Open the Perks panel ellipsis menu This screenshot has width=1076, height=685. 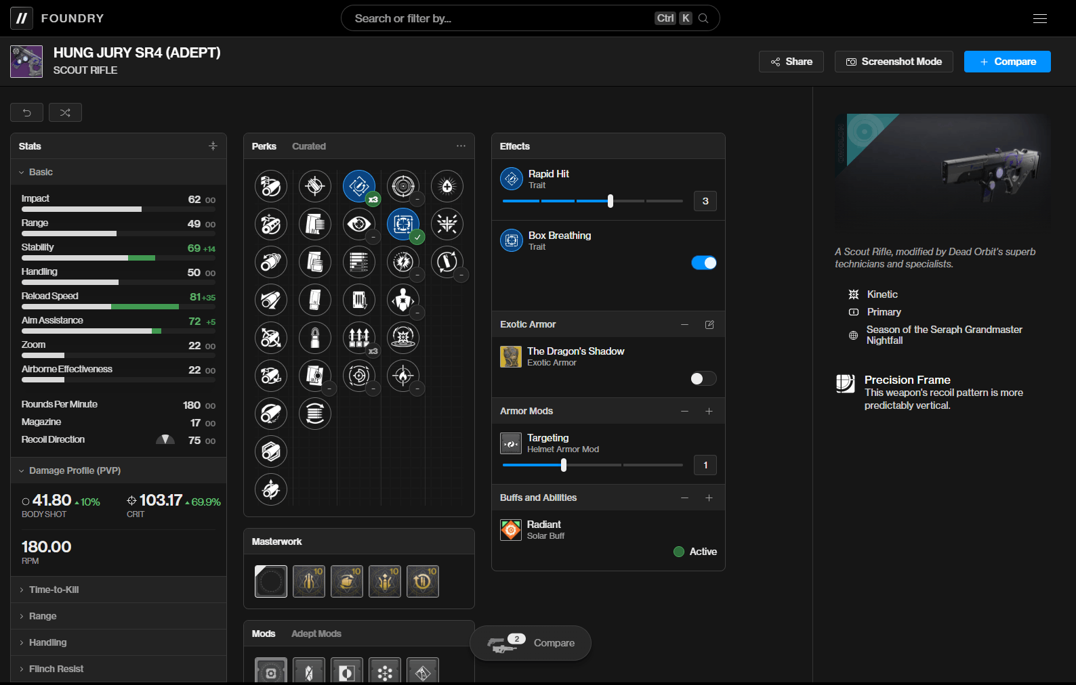[461, 146]
